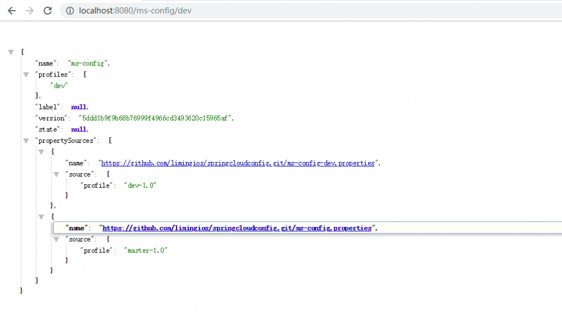Click the "label" key
562x334 pixels.
pos(48,107)
